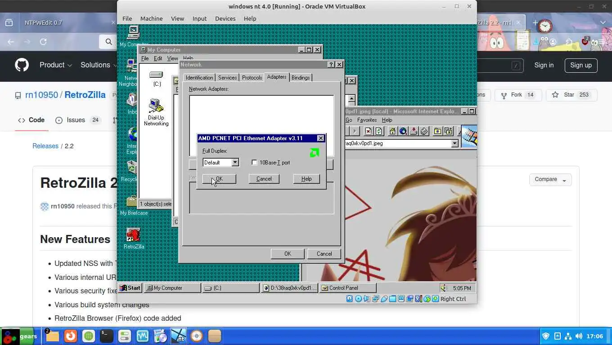This screenshot has width=612, height=345.
Task: Click the volume speaker icon in NT system tray
Action: [x=444, y=288]
